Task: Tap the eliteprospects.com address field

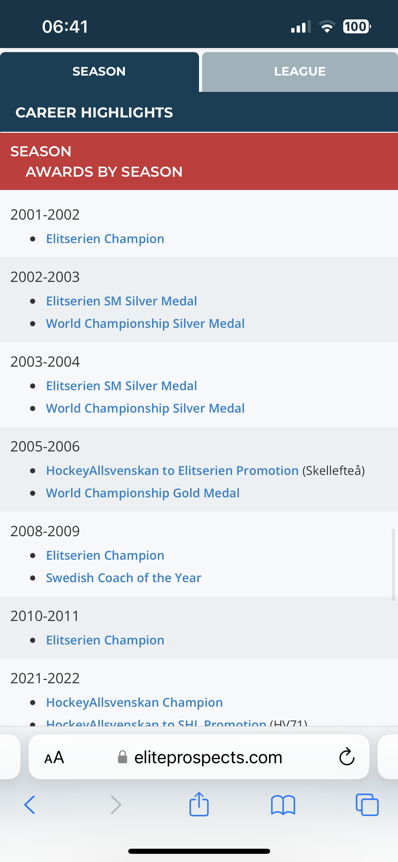Action: [x=208, y=758]
